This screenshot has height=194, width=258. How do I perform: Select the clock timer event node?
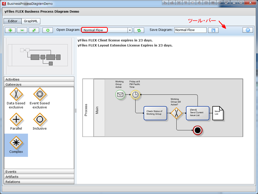point(135,95)
